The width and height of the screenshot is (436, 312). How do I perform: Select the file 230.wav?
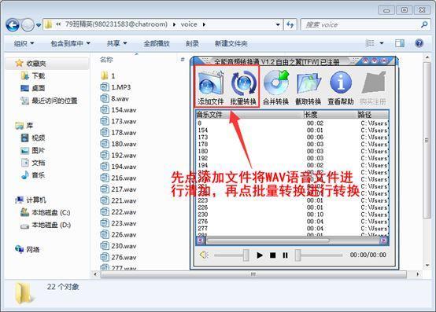point(118,246)
